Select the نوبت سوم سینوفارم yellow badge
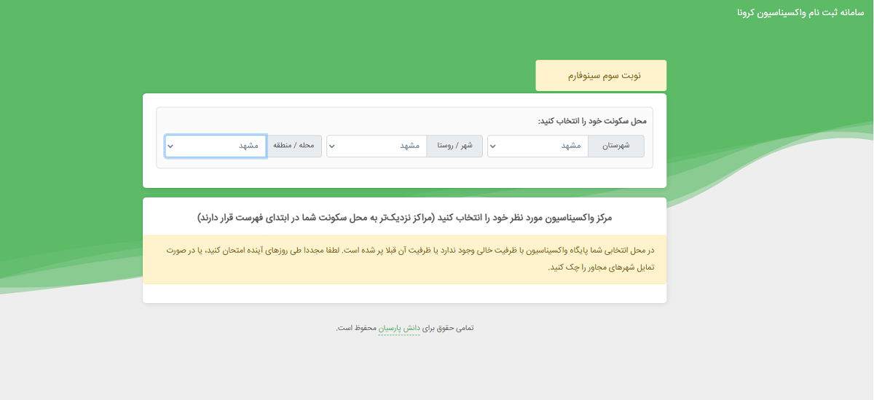The image size is (874, 400). (x=601, y=75)
